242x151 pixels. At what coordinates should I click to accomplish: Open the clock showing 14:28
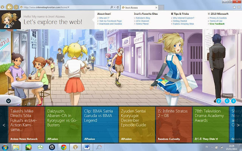(232, 147)
